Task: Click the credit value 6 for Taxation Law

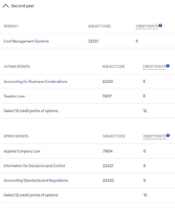Action: coord(144,96)
